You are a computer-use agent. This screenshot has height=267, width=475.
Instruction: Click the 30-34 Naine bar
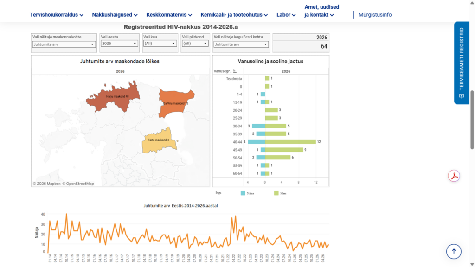click(x=259, y=126)
